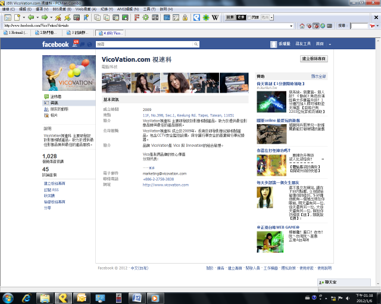This screenshot has width=381, height=304.
Task: Click lightning bolt icon with red X
Action: (58, 17)
